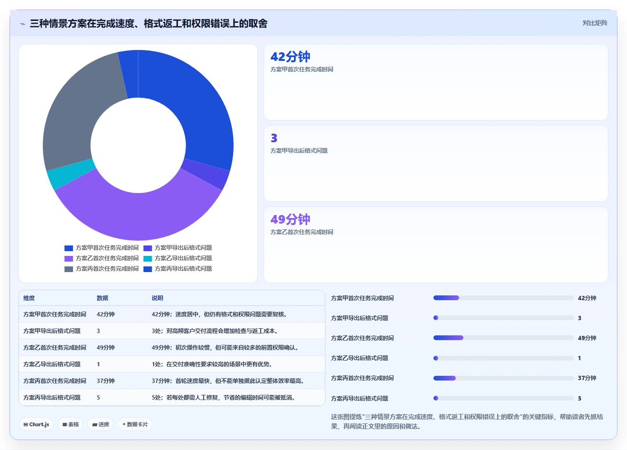Click the table description starting 3处：对高频客户
Screen dimensions: 627x450
click(x=215, y=331)
